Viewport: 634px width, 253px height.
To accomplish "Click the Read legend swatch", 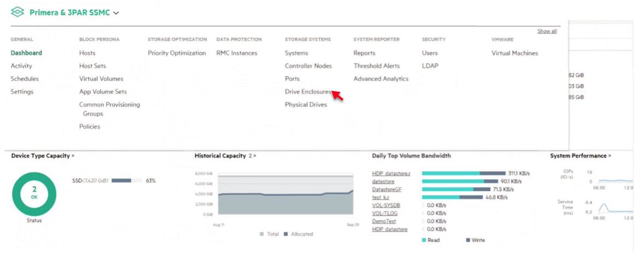I will tap(424, 240).
